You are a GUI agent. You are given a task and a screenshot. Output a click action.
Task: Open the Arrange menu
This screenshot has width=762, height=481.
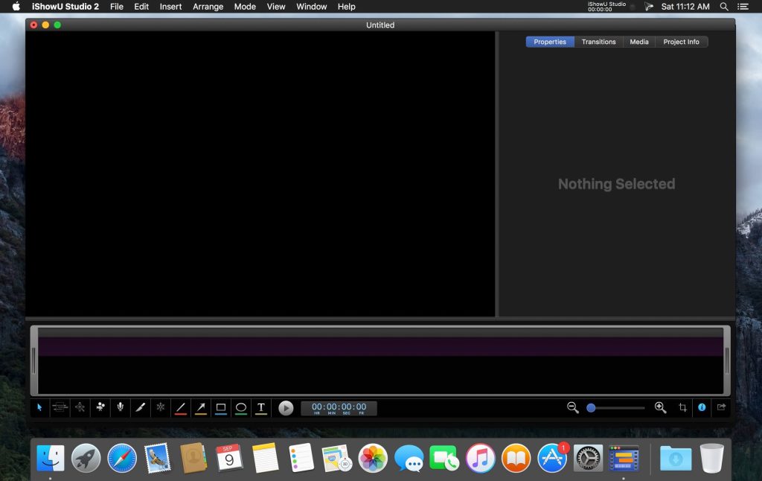click(x=208, y=7)
